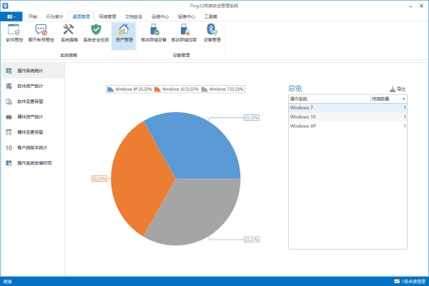Click the orange-bordered 33.33% chart label

pos(99,179)
